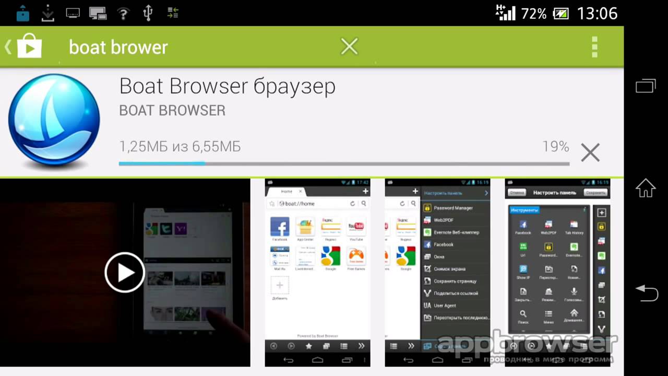Open the 'Настроить панель' screenshot thumbnail

(x=557, y=273)
